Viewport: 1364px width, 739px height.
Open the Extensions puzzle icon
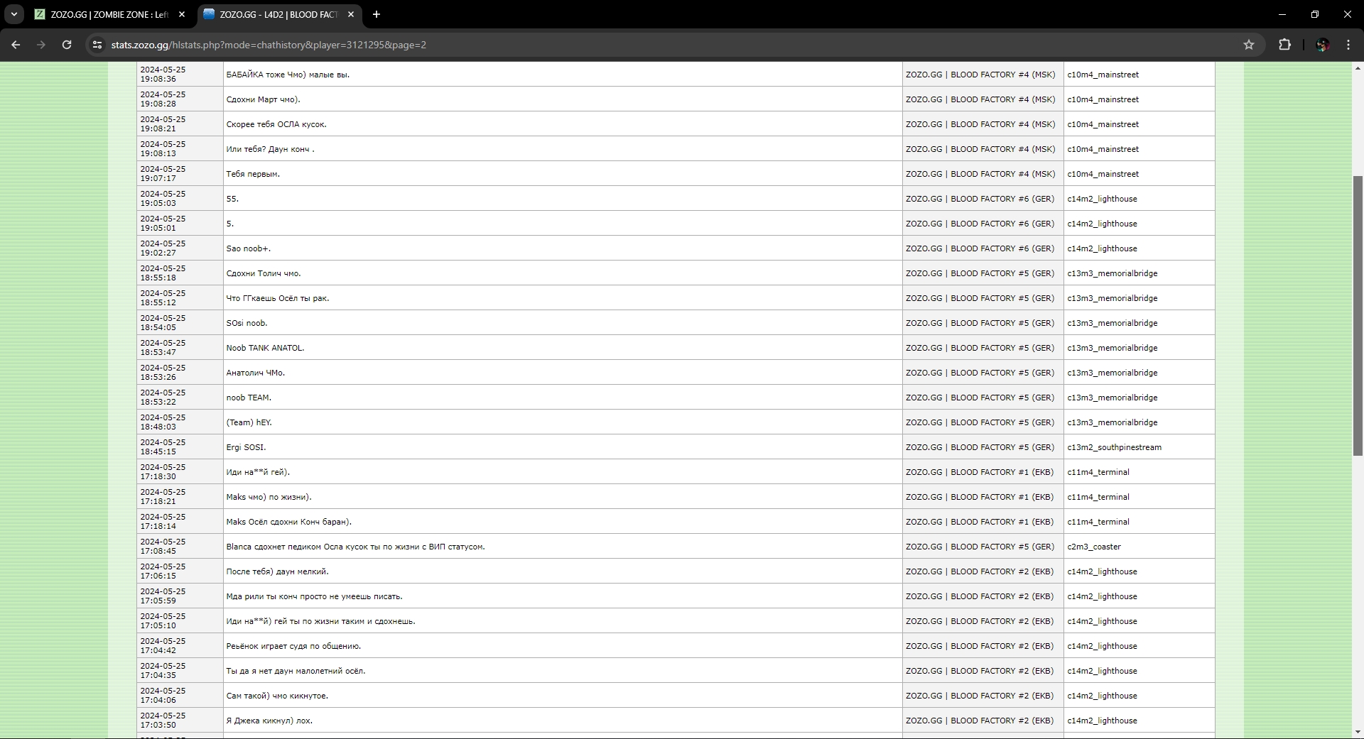1284,45
